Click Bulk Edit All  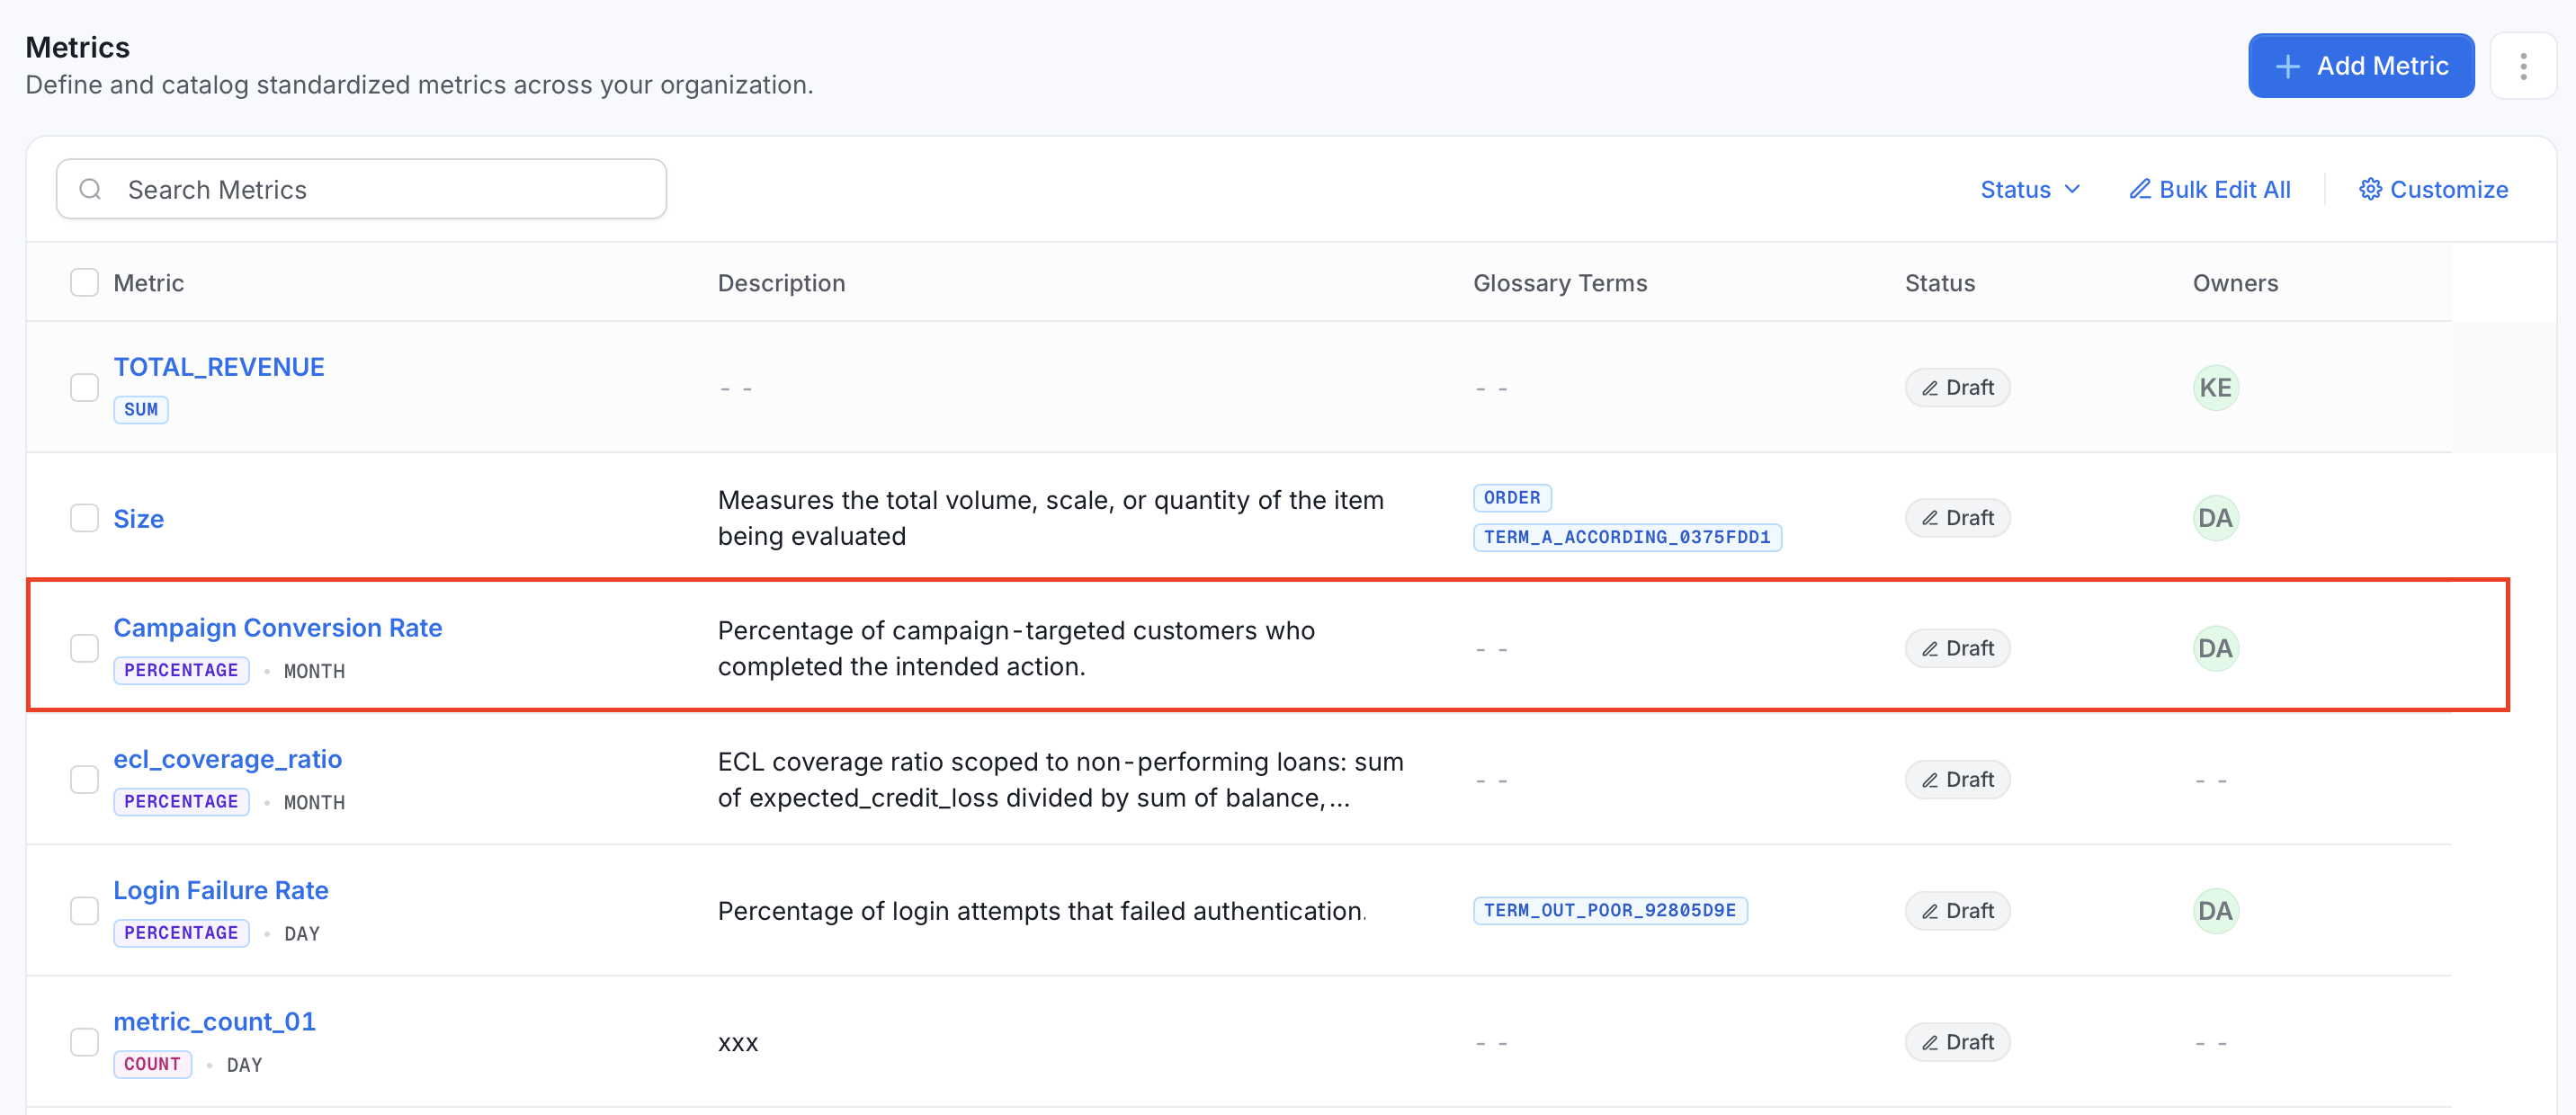[2209, 189]
